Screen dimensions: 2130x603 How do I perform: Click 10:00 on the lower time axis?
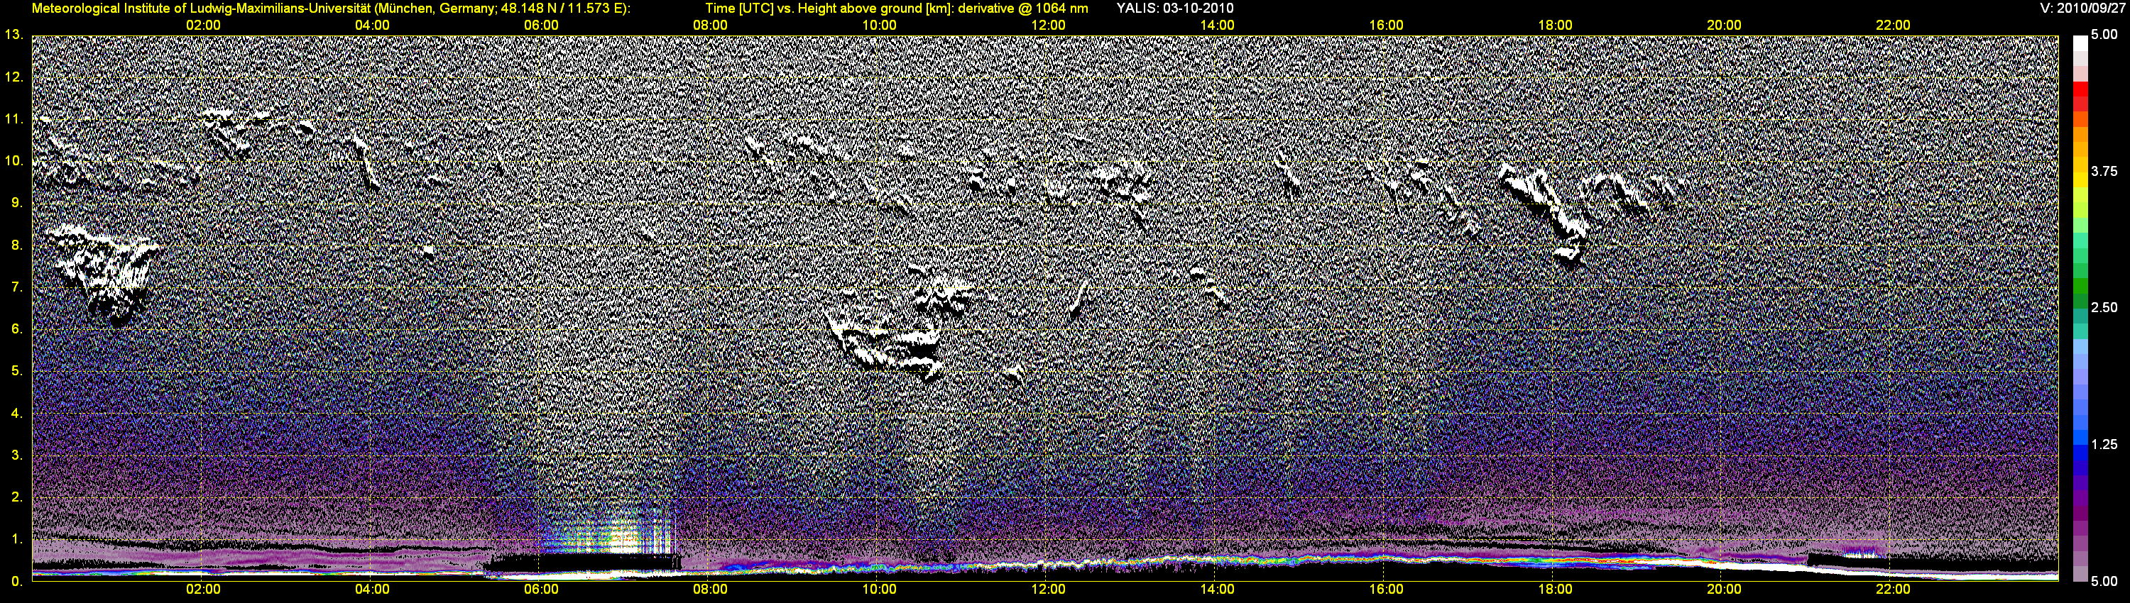(879, 590)
